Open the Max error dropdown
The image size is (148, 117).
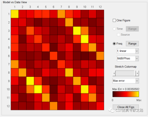click(126, 81)
